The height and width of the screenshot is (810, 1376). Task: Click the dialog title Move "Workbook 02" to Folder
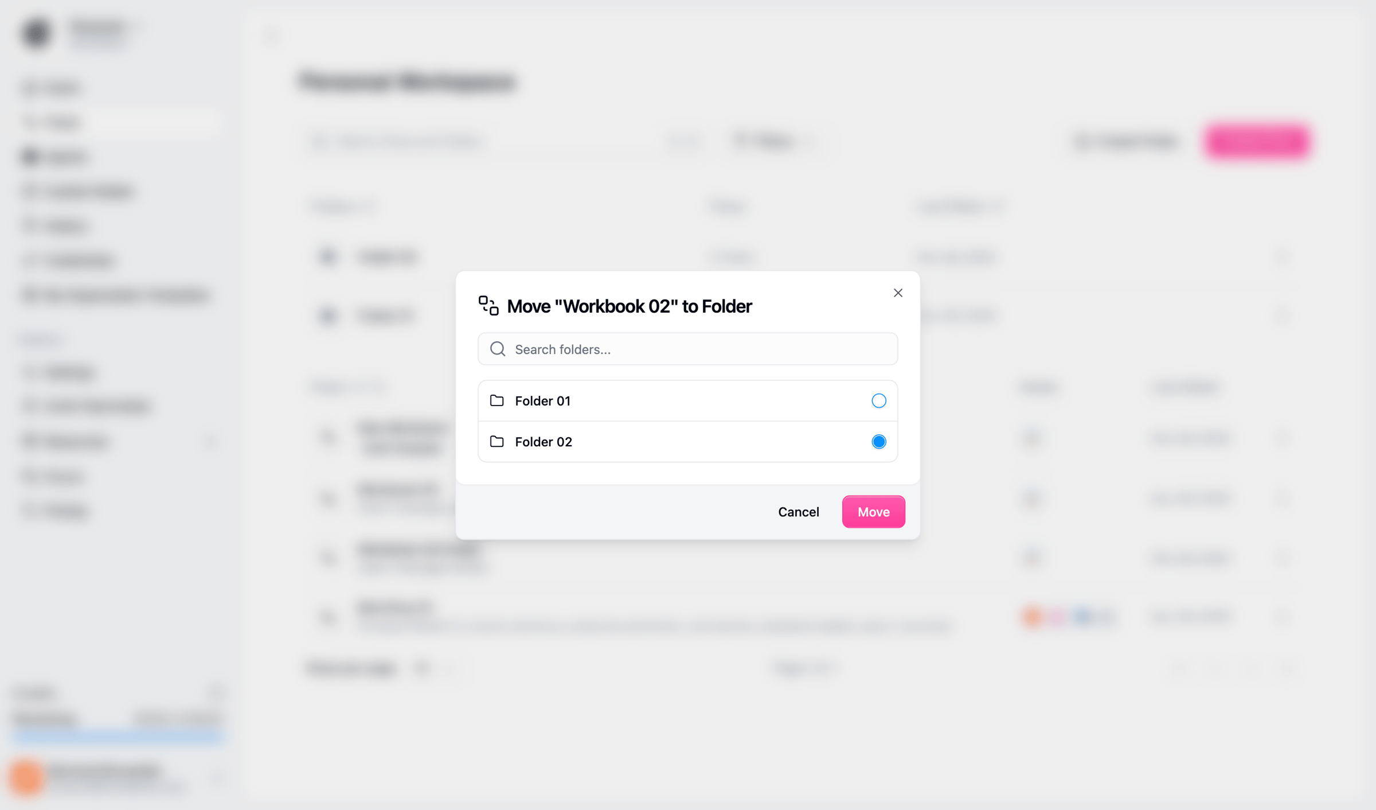click(629, 306)
